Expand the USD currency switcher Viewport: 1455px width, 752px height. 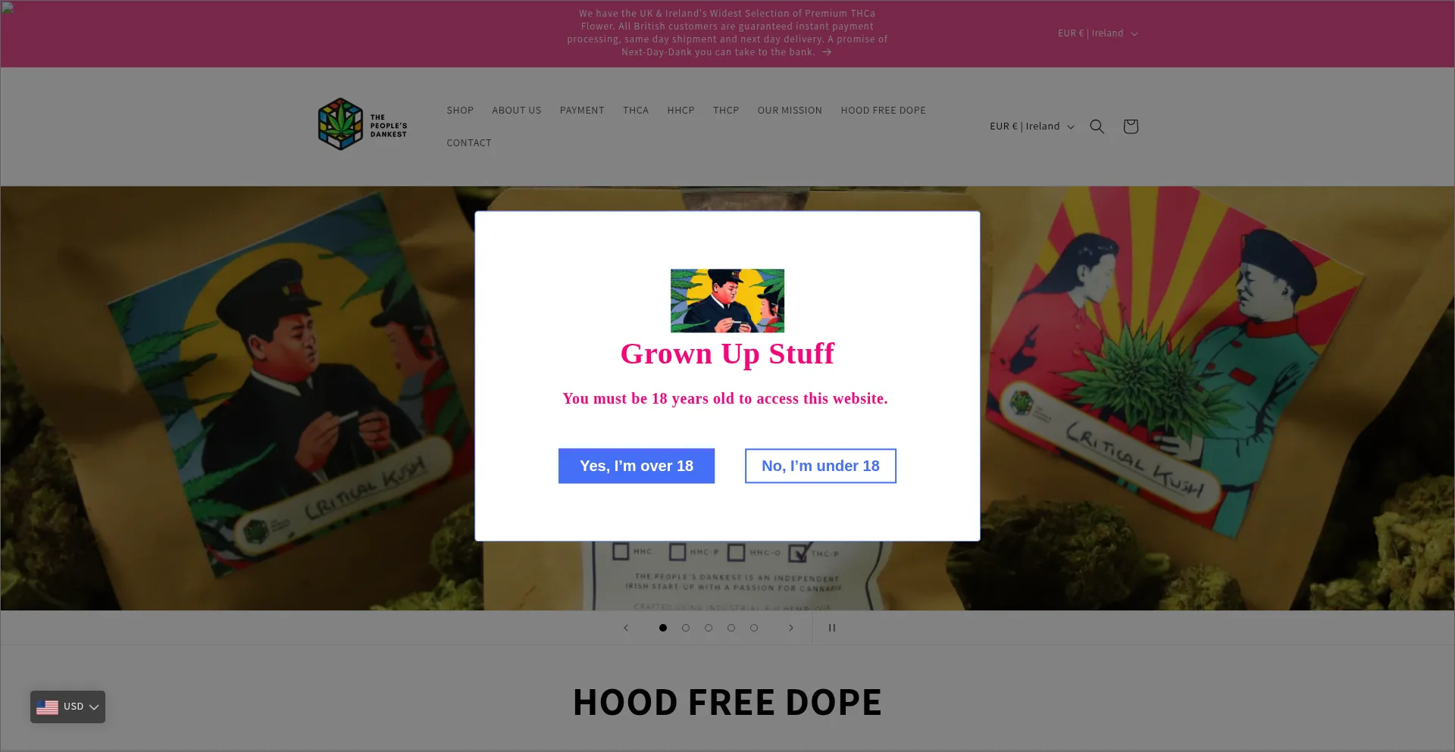tap(67, 707)
